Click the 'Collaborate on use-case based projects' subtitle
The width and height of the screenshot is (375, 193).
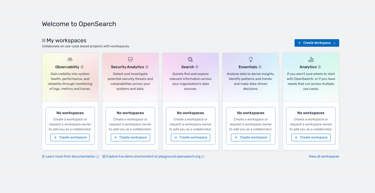86,46
